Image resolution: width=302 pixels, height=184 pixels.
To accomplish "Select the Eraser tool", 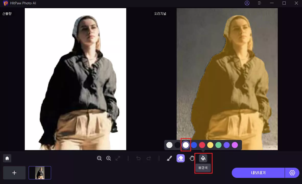I will 181,158.
